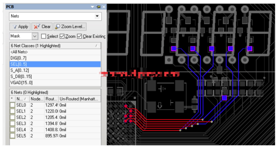Select the SEL5 net row
Screen dimensions: 276x146
(55, 136)
